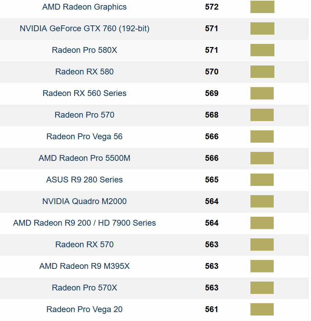Select the bar beside Radeon Pro Vega 56
This screenshot has width=311, height=321.
[x=262, y=136]
